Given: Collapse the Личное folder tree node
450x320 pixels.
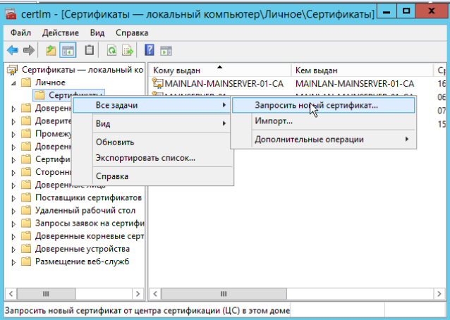Looking at the screenshot, I should coord(14,83).
